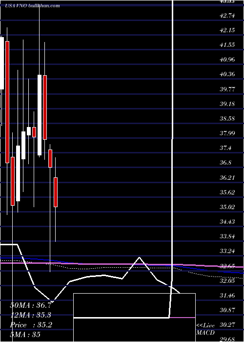Click the 40.36 price axis label
244x342 pixels.
click(x=227, y=74)
